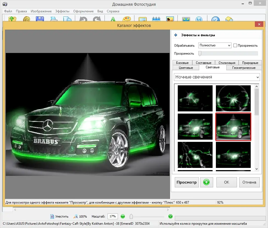Open the Эффекты menu
The height and width of the screenshot is (228, 268).
(62, 11)
